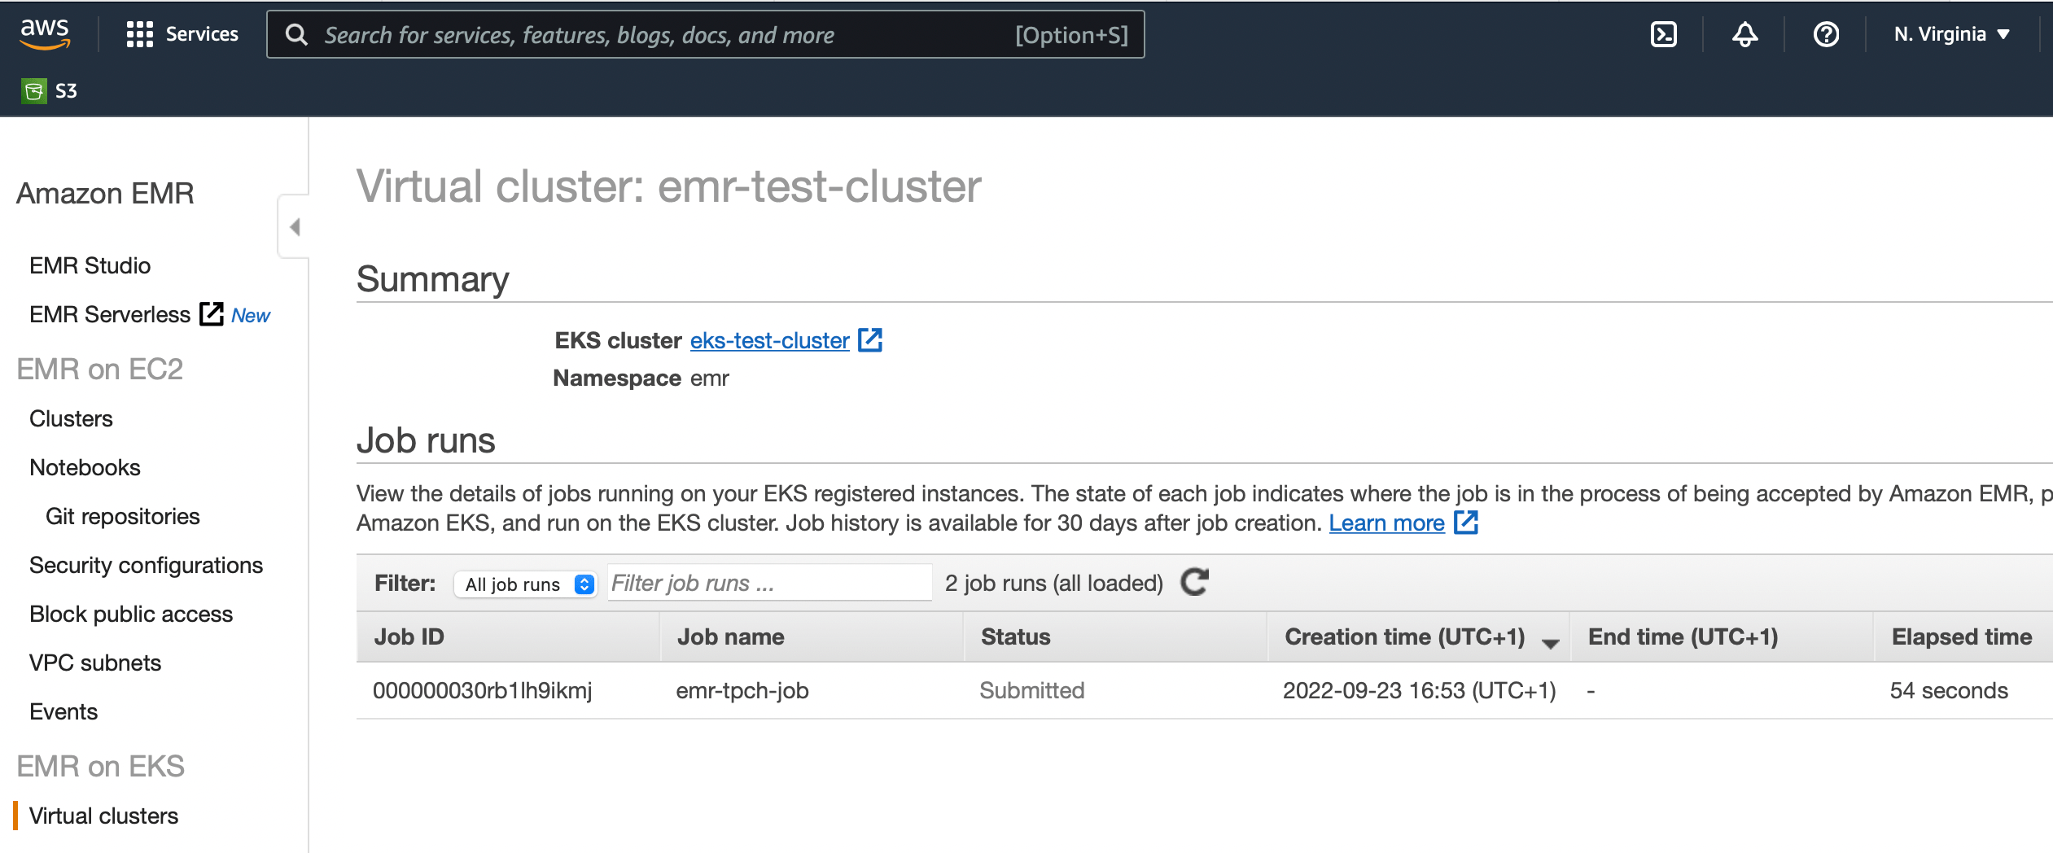
Task: Click the Services label in top bar
Action: [x=202, y=34]
